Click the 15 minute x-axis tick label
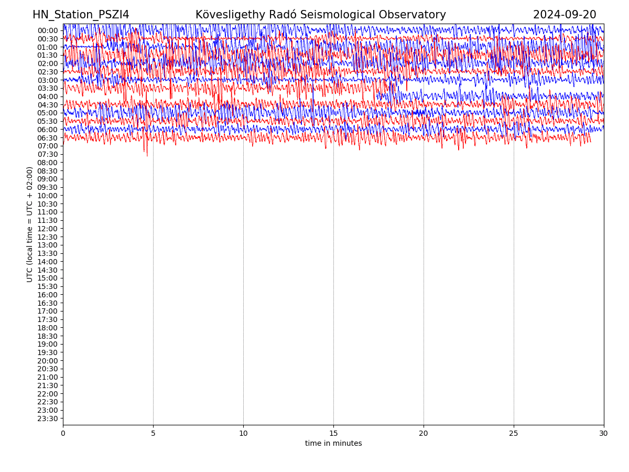This screenshot has width=629, height=472. pos(333,434)
